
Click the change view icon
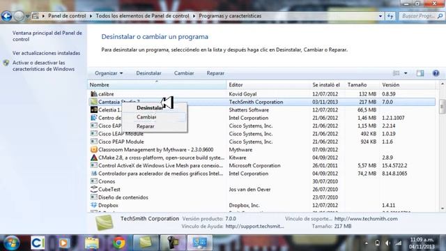[x=396, y=73]
